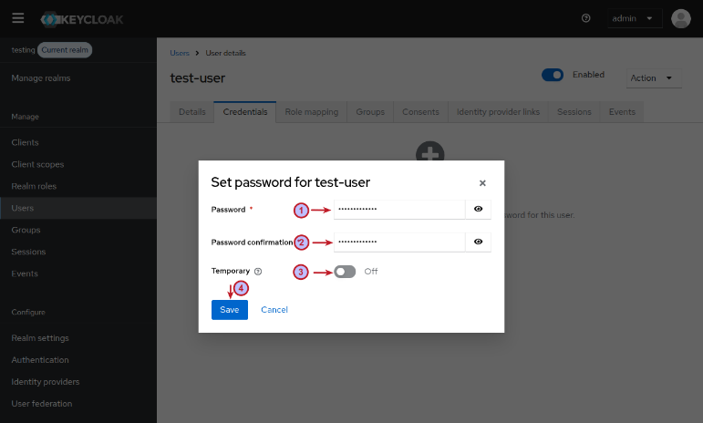
Task: Open Events in the sidebar
Action: [25, 273]
